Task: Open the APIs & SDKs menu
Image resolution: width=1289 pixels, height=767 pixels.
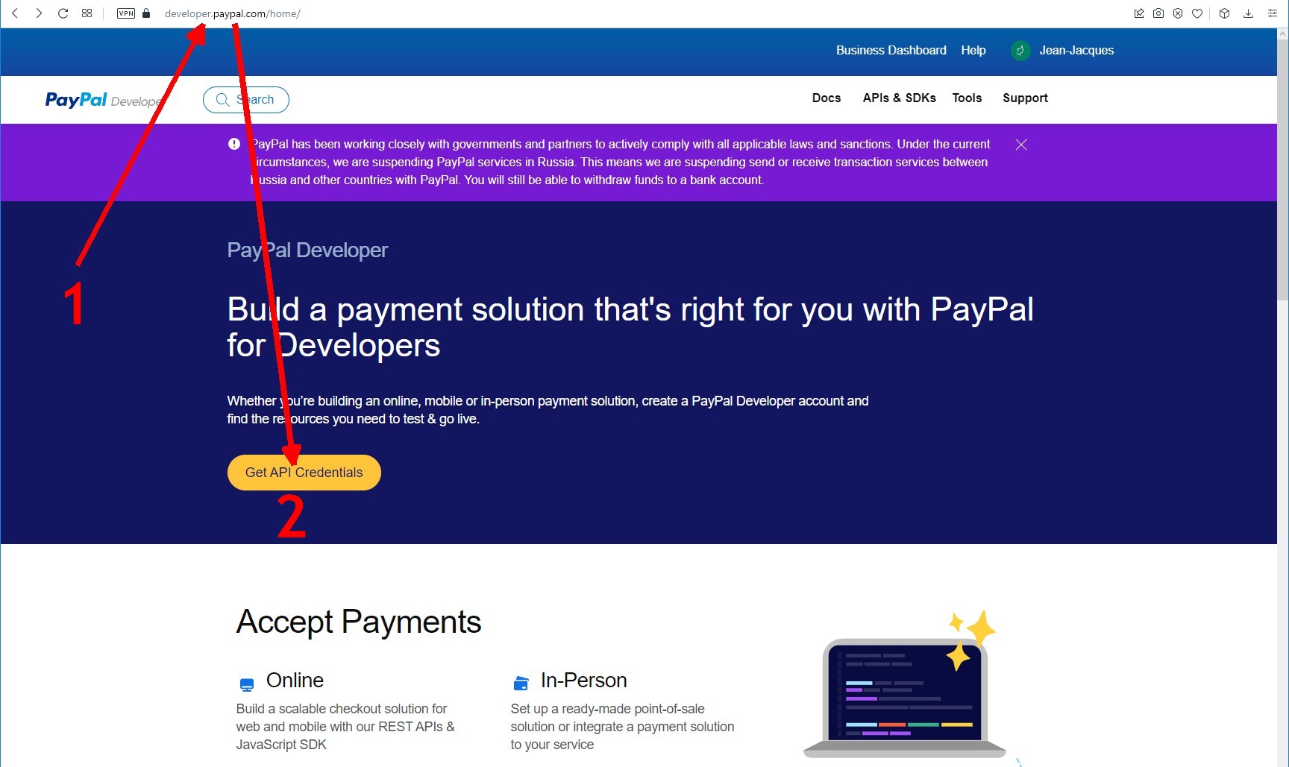Action: (899, 98)
